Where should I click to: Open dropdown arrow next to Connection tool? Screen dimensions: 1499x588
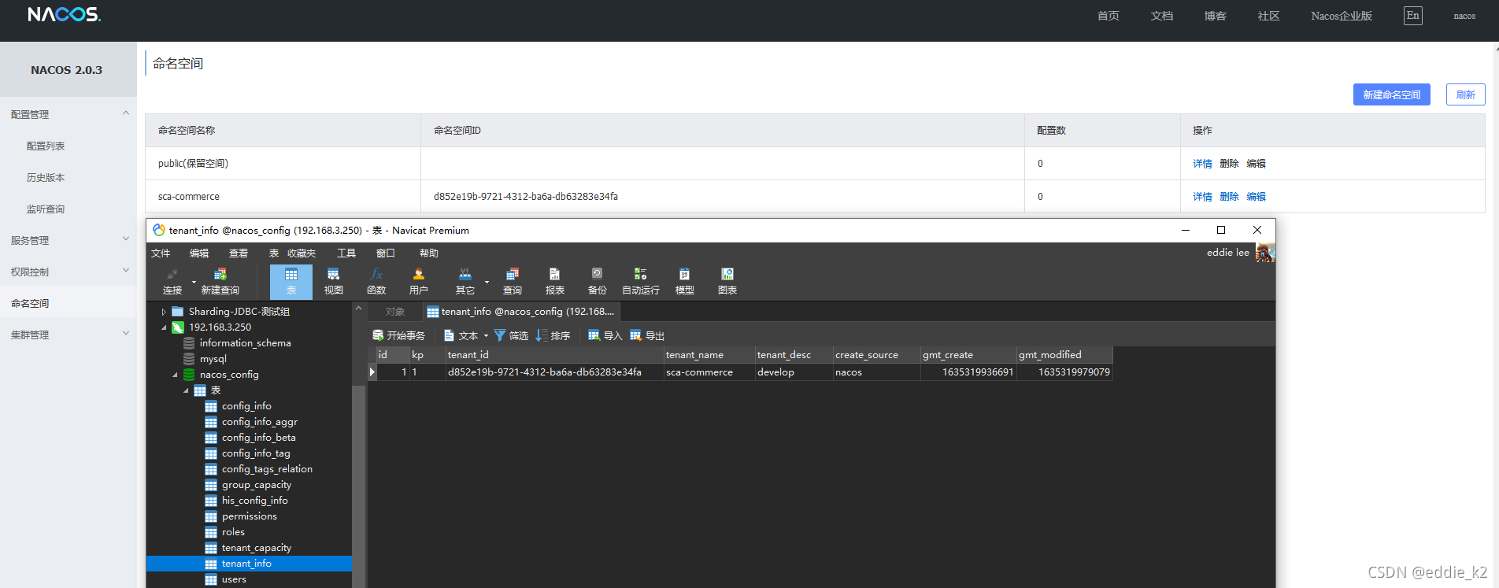point(194,282)
